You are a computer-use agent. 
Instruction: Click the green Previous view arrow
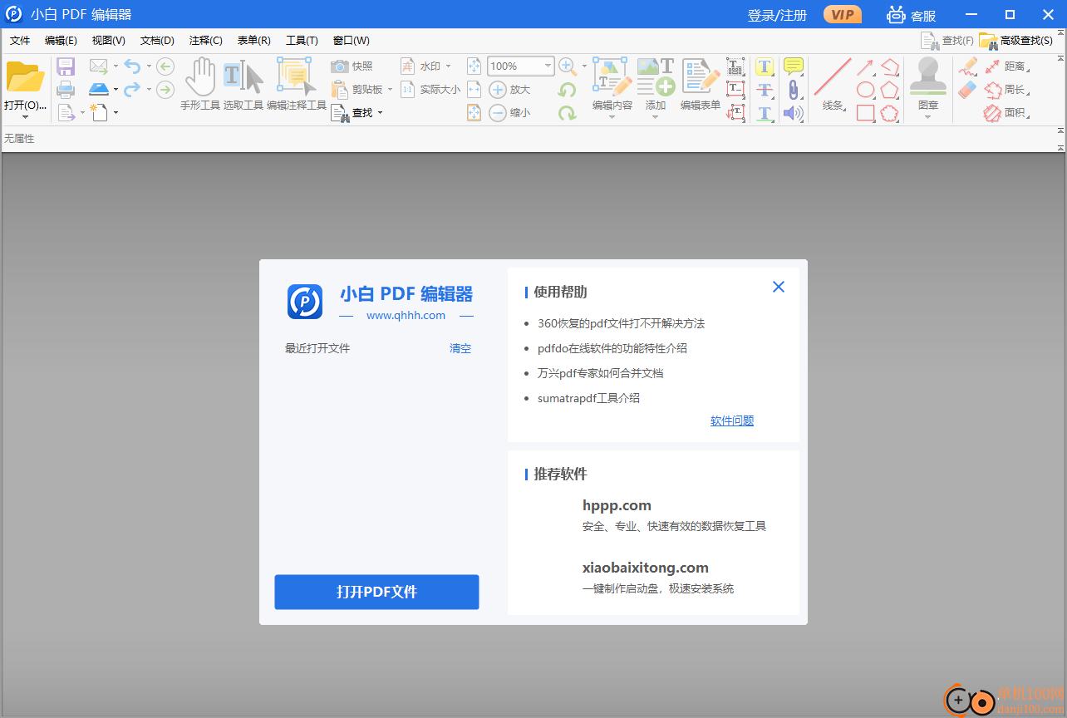coord(165,66)
